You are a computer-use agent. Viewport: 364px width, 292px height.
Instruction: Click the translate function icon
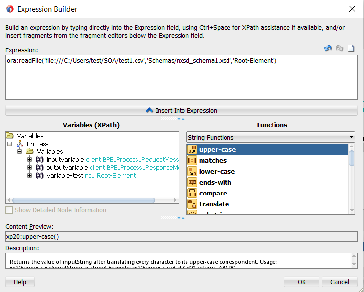pyautogui.click(x=192, y=204)
